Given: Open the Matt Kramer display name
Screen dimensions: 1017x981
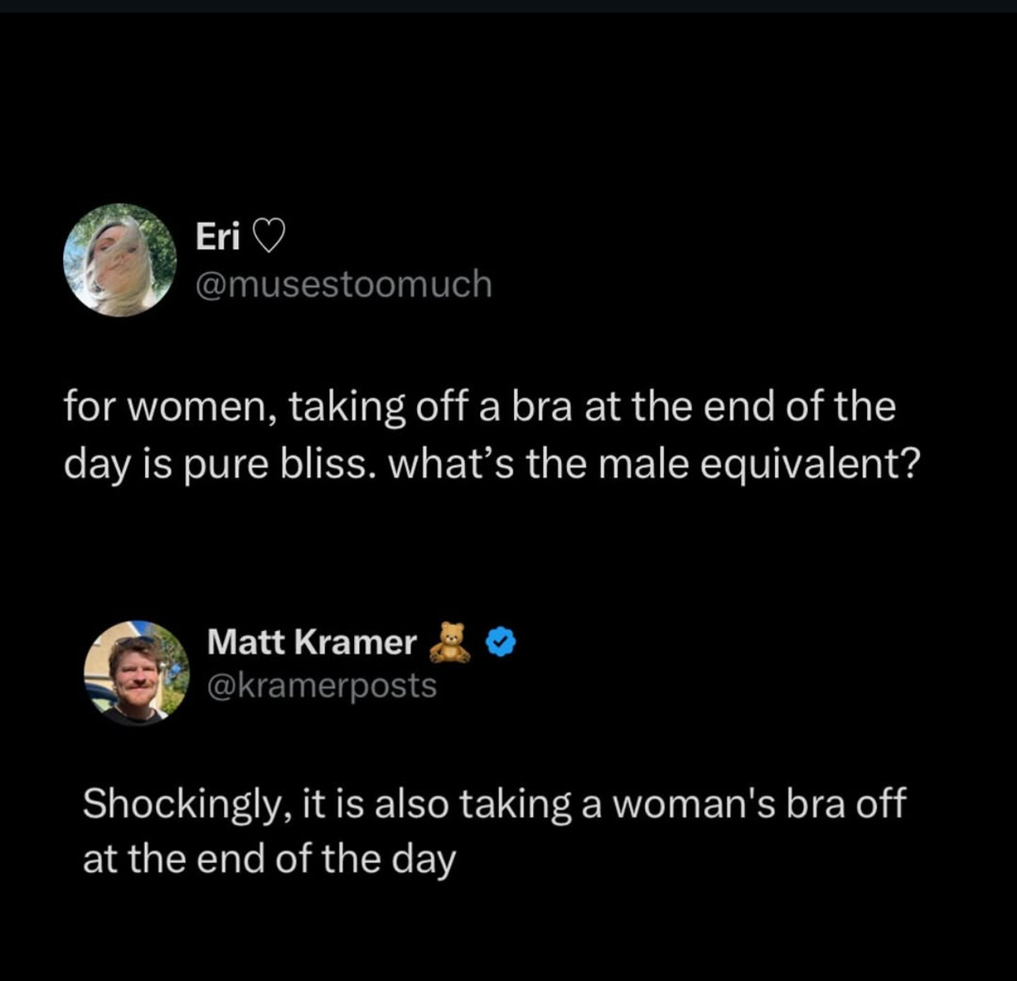Looking at the screenshot, I should [x=311, y=642].
